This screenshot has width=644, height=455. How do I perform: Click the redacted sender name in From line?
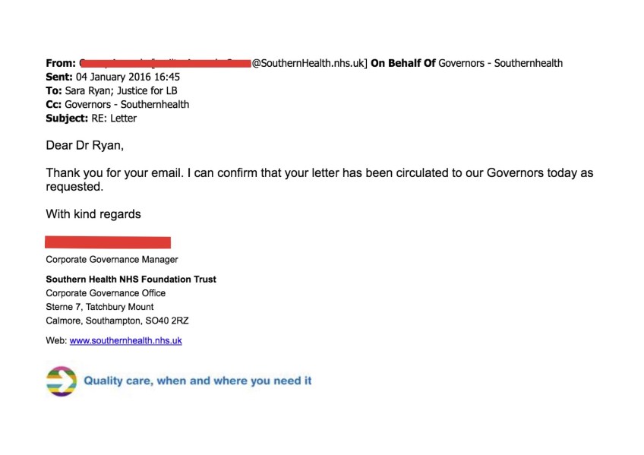(165, 64)
